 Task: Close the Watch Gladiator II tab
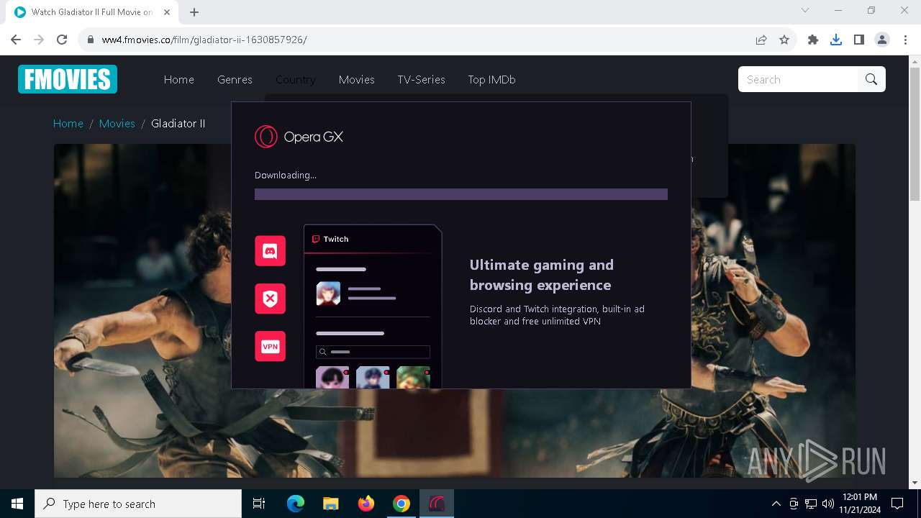coord(167,12)
